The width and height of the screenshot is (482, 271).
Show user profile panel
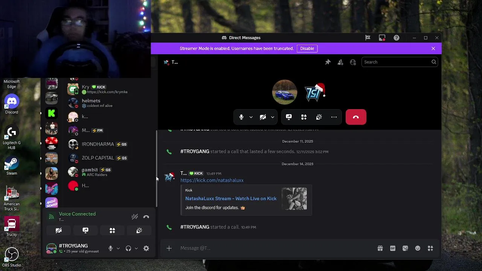tap(353, 62)
